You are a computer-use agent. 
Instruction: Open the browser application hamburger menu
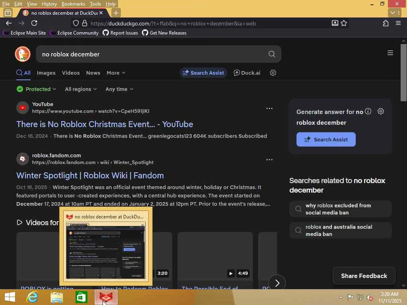click(x=398, y=23)
